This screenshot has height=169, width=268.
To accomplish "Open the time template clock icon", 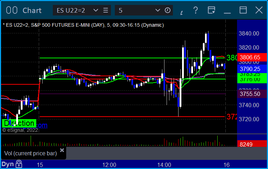I will pyautogui.click(x=168, y=10).
